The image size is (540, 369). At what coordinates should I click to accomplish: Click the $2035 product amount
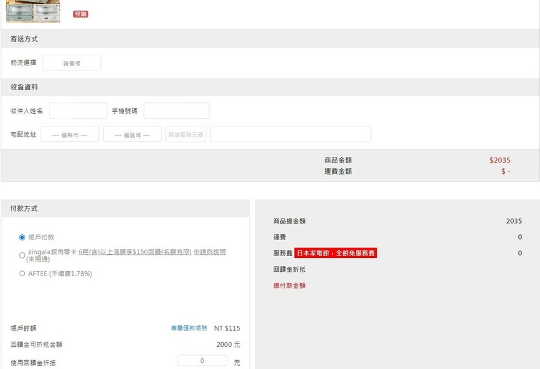pyautogui.click(x=499, y=161)
